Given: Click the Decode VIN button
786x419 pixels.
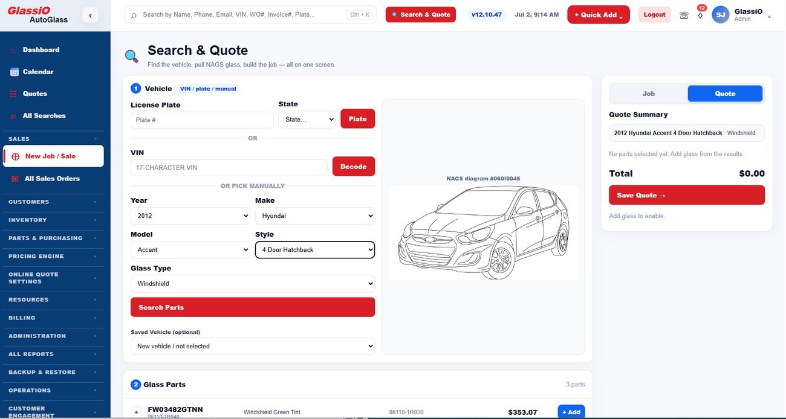Looking at the screenshot, I should click(354, 167).
